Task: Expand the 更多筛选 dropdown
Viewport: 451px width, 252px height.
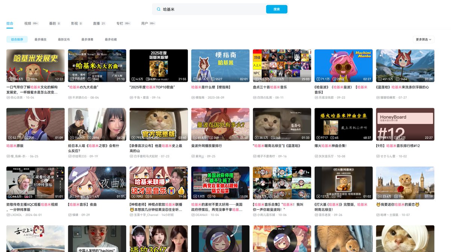Action: pyautogui.click(x=424, y=39)
